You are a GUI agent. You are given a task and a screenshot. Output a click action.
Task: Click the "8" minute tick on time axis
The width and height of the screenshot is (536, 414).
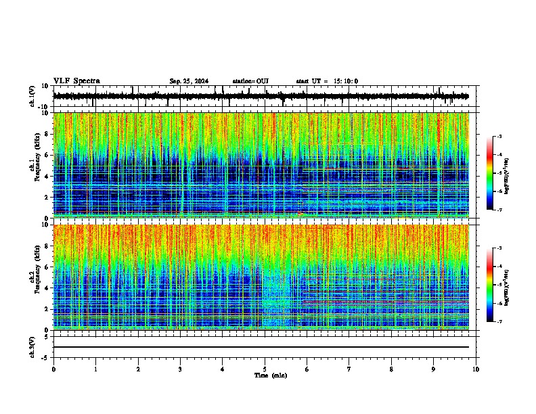(x=391, y=369)
